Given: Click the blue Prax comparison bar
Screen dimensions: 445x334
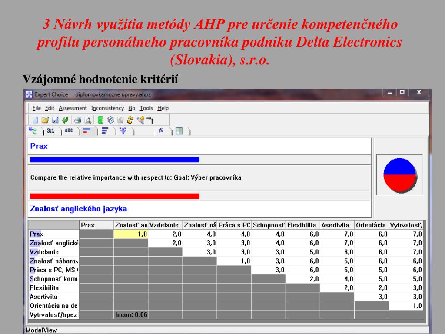Looking at the screenshot, I should click(115, 160).
